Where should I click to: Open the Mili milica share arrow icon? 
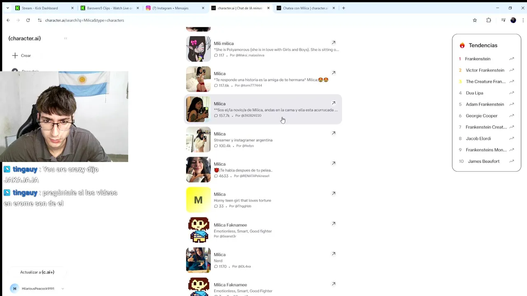[x=333, y=42]
